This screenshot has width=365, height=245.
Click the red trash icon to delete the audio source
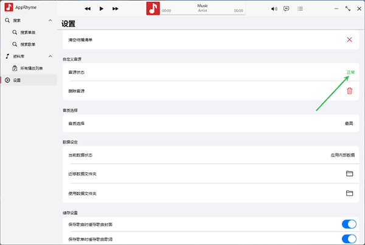point(349,91)
